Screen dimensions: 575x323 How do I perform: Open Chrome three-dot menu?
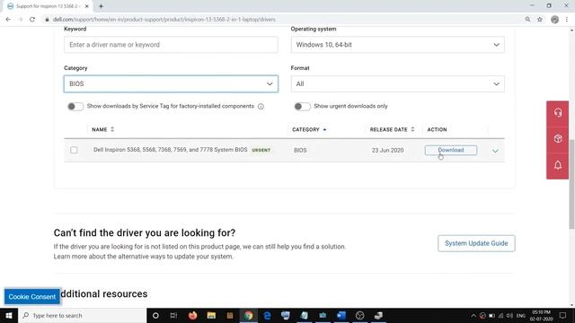point(567,20)
